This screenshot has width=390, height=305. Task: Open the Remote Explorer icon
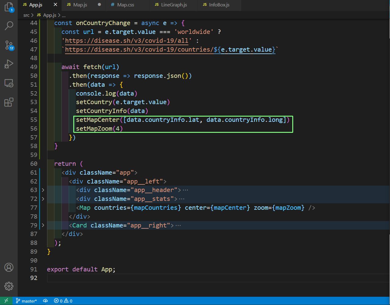coord(9,83)
